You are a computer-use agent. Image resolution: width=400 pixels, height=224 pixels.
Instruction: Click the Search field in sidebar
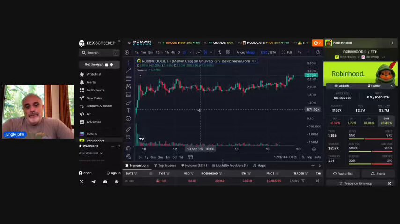pyautogui.click(x=99, y=53)
